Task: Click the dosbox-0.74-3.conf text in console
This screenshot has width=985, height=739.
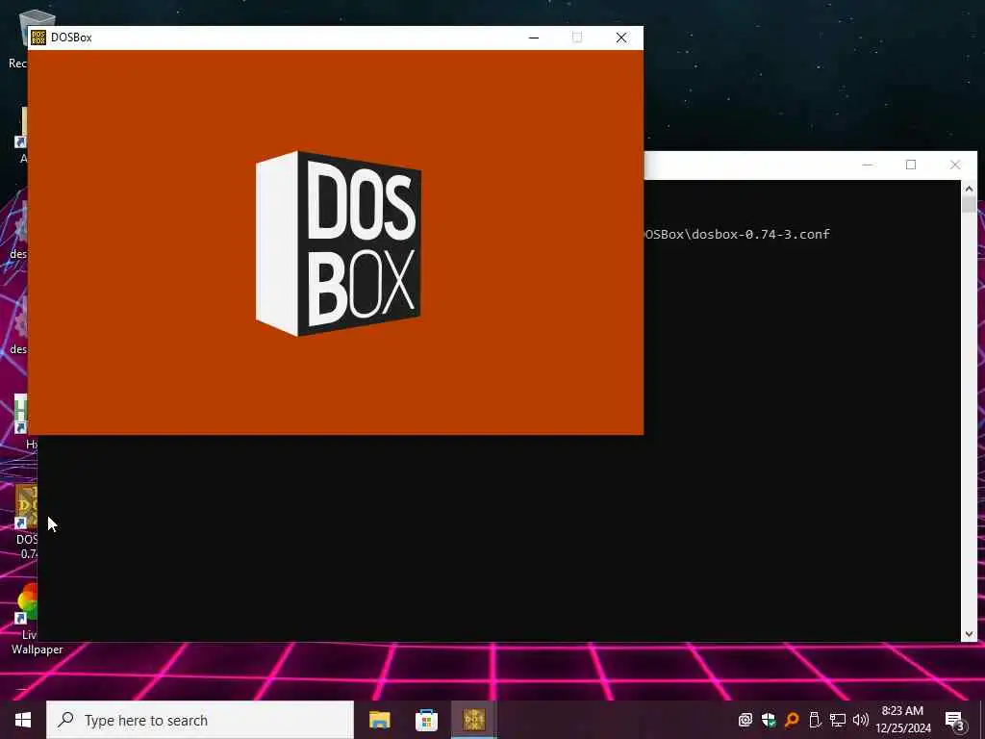Action: point(761,235)
